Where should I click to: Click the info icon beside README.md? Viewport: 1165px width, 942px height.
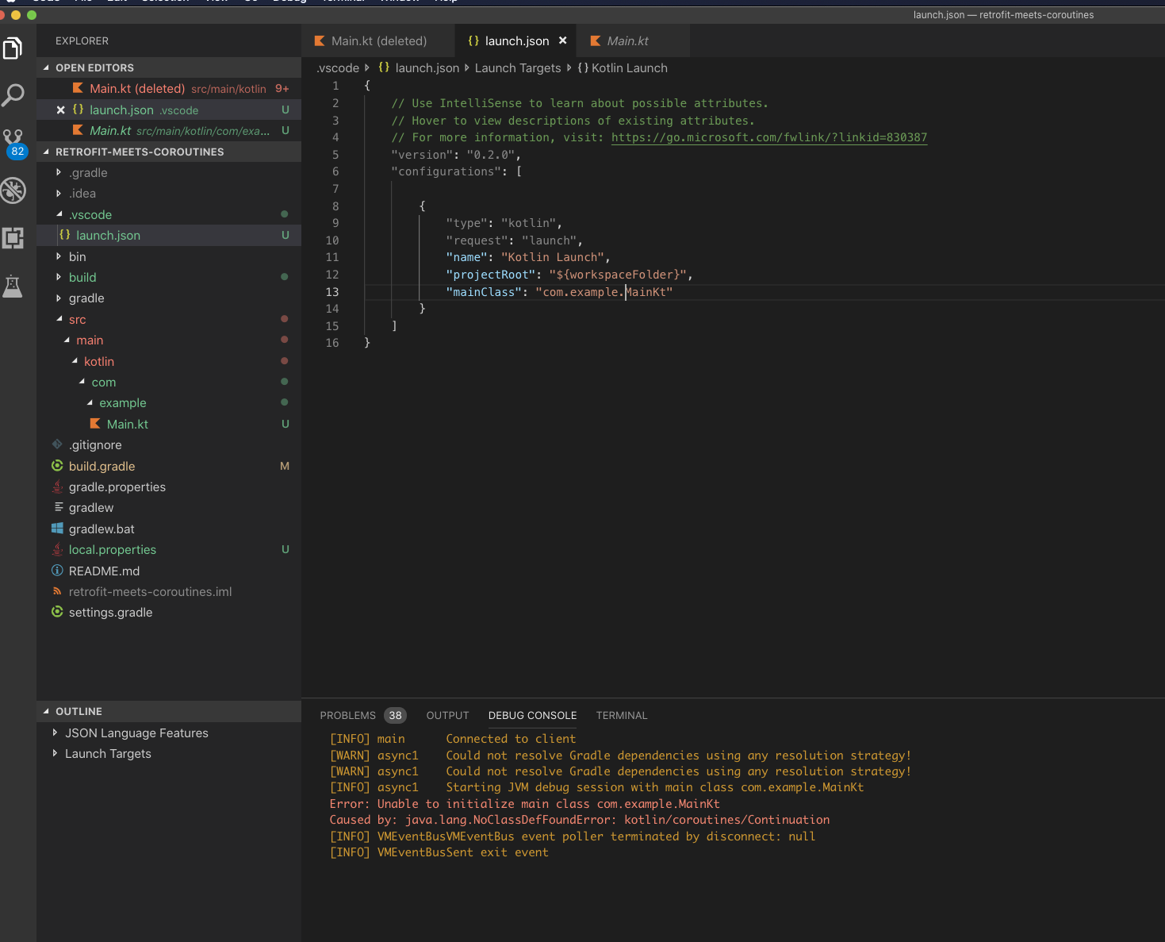[x=57, y=571]
